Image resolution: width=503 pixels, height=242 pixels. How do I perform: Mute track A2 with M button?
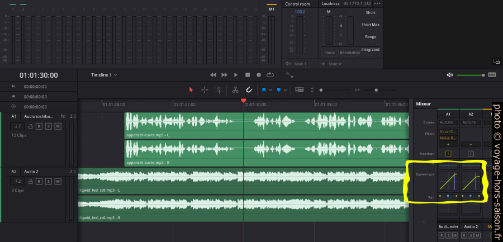coord(58,182)
